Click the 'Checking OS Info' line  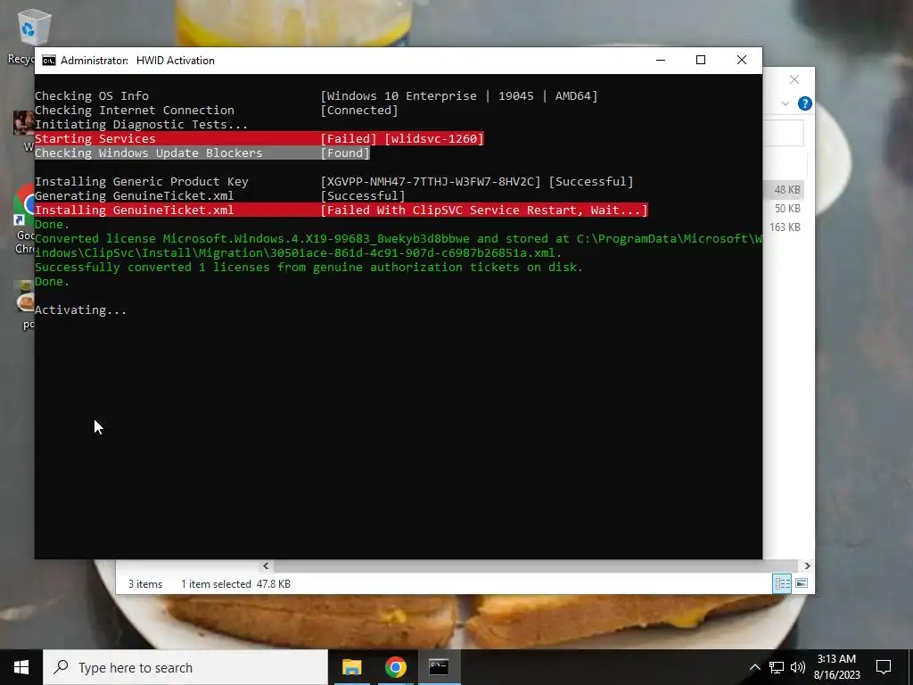(317, 96)
